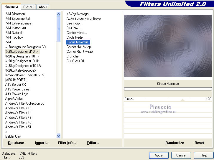
Task: Select &<Bkg Designer sf10 I> category
Action: (x=22, y=52)
